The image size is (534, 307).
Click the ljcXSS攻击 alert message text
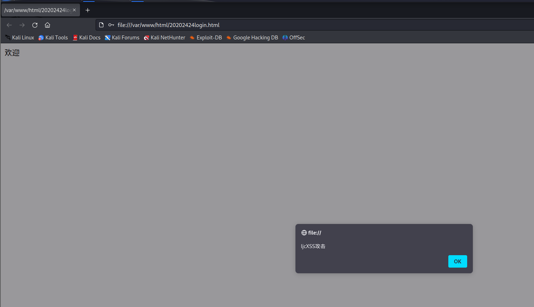pyautogui.click(x=313, y=246)
